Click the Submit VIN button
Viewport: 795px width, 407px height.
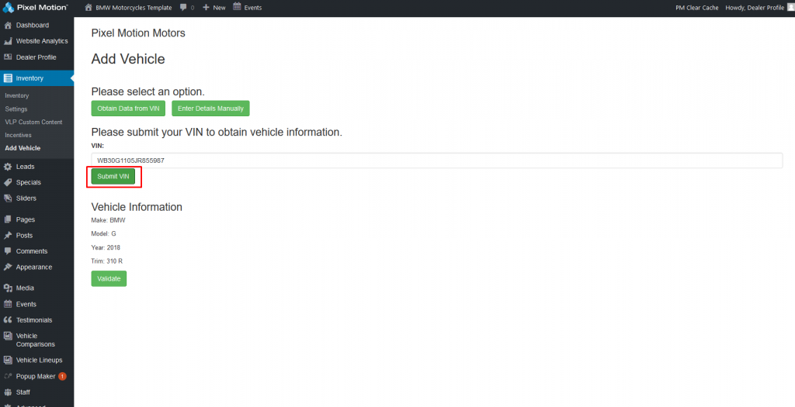pyautogui.click(x=113, y=176)
